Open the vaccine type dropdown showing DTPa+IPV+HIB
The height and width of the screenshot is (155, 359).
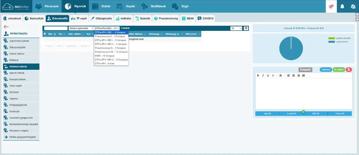point(107,28)
